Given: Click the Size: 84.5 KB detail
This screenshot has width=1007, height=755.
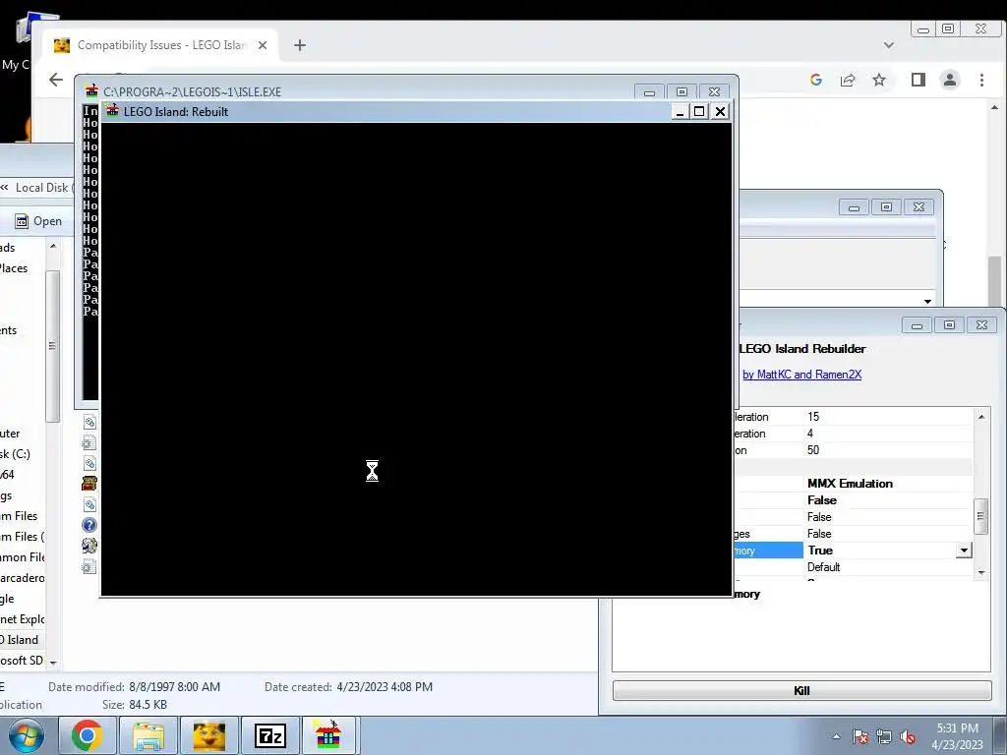Looking at the screenshot, I should pos(134,705).
